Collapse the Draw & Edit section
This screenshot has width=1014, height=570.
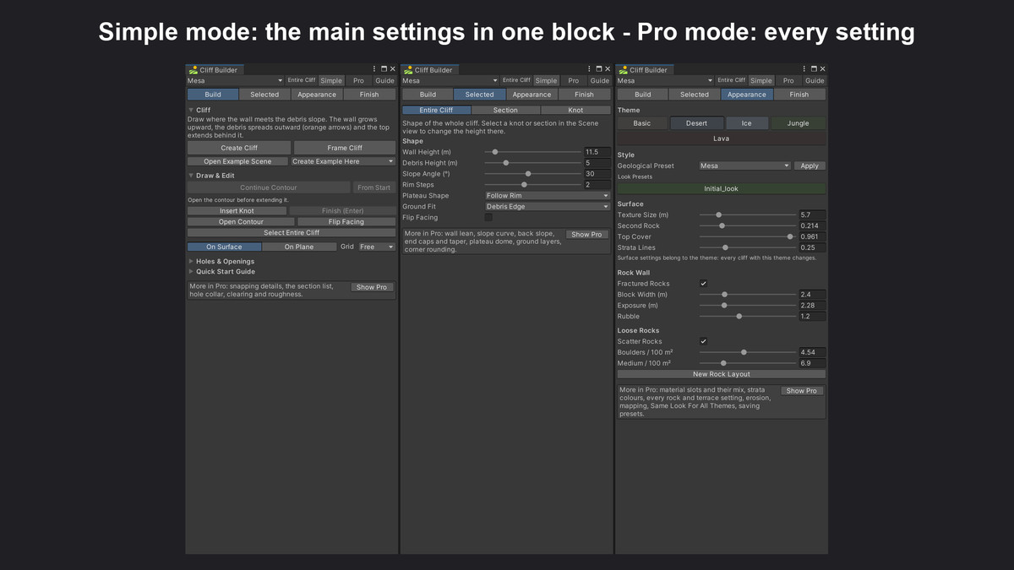tap(191, 176)
